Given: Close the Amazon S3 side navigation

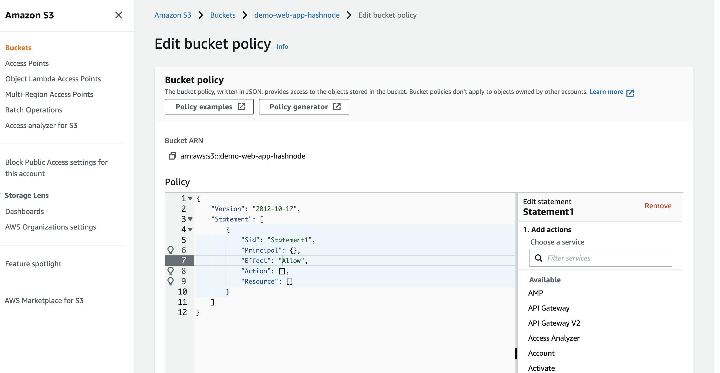Looking at the screenshot, I should (118, 15).
